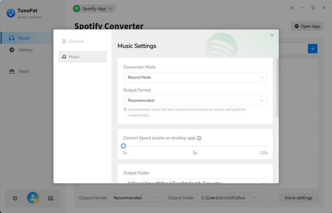Click the '1x' speed label
The width and height of the screenshot is (332, 213).
125,153
